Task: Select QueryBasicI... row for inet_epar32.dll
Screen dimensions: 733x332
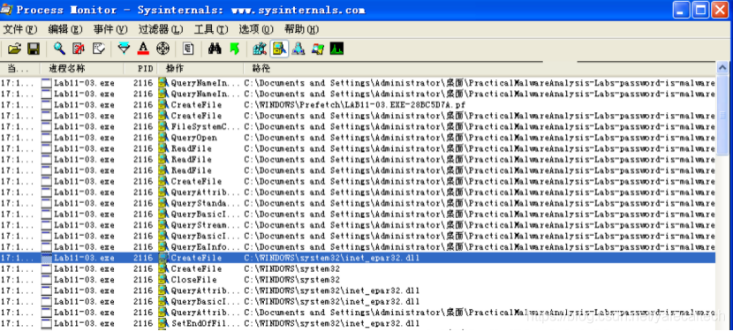Action: (x=358, y=302)
